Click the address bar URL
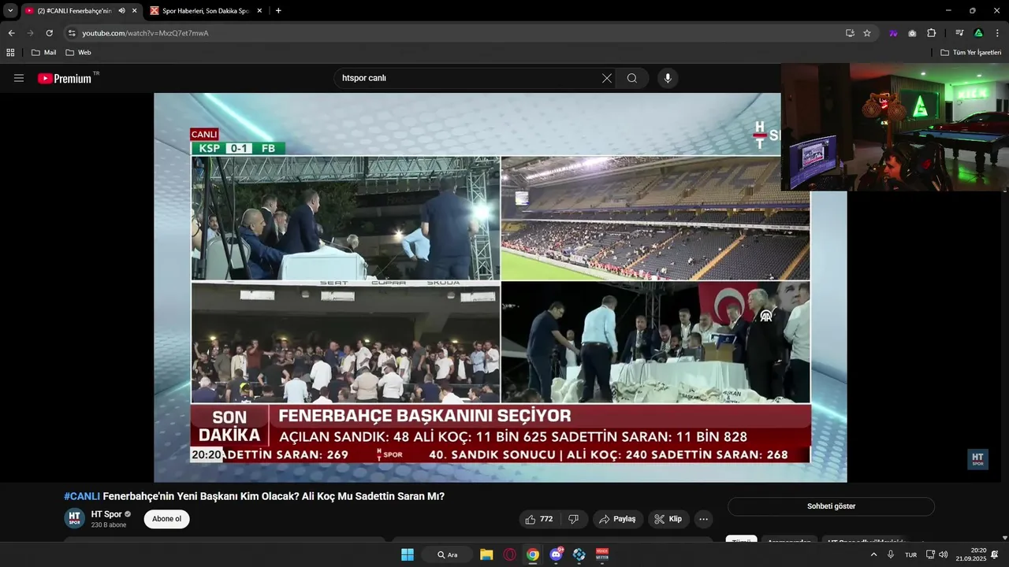This screenshot has width=1009, height=567. tap(145, 33)
